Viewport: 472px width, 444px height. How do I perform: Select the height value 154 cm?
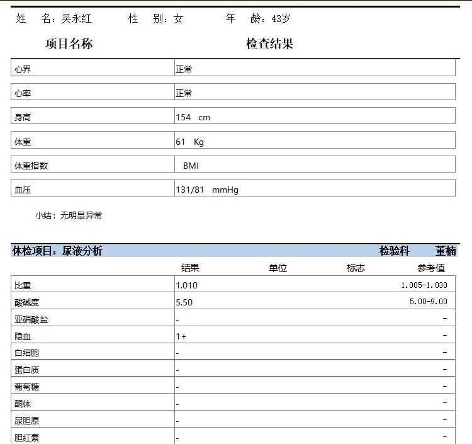click(x=193, y=117)
